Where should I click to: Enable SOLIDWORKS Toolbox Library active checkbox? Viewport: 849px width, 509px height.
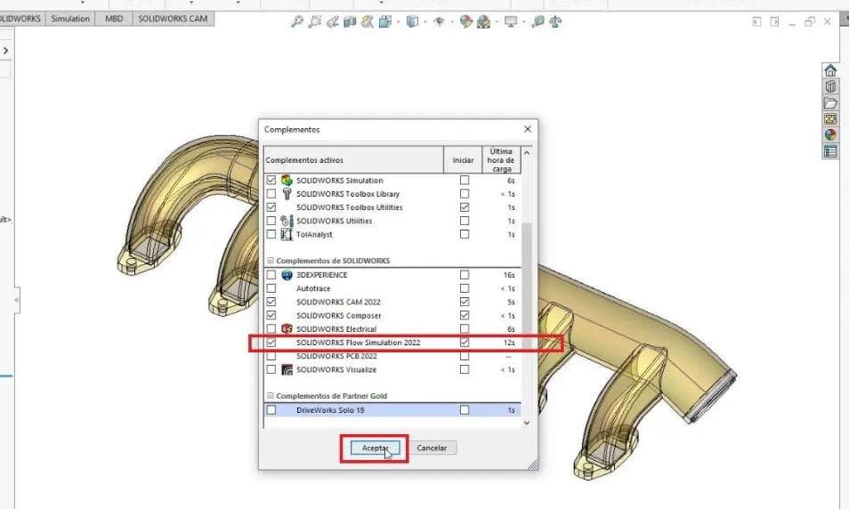coord(271,194)
